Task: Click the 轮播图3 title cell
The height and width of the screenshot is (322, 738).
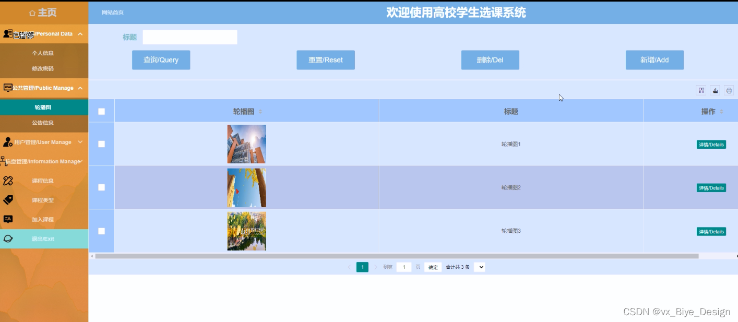Action: coord(511,231)
